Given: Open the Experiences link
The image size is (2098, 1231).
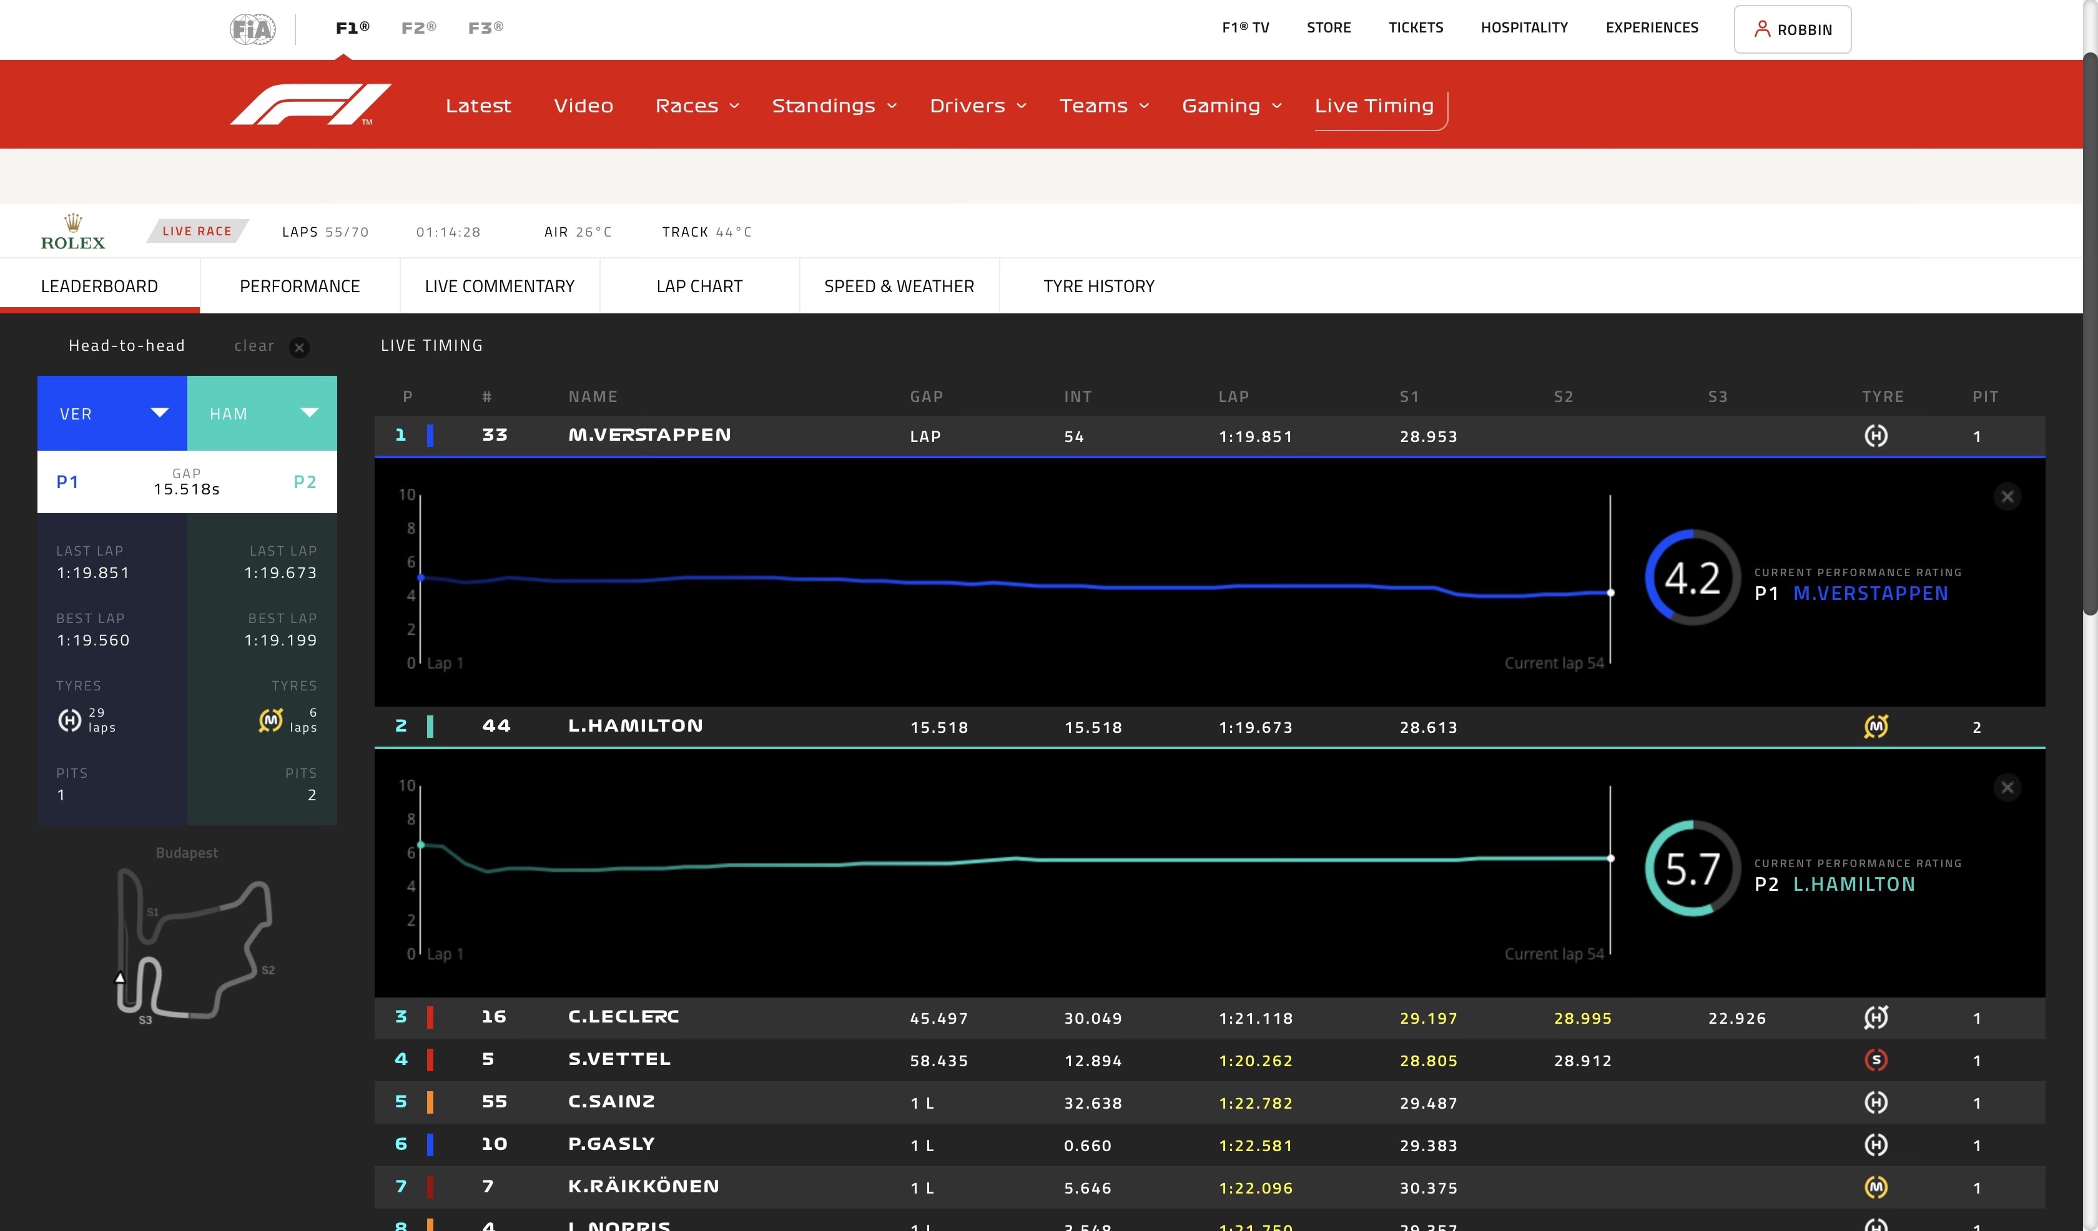Looking at the screenshot, I should pos(1652,27).
